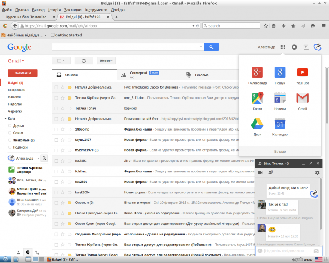Expand the Більше actions dropdown

point(107,60)
